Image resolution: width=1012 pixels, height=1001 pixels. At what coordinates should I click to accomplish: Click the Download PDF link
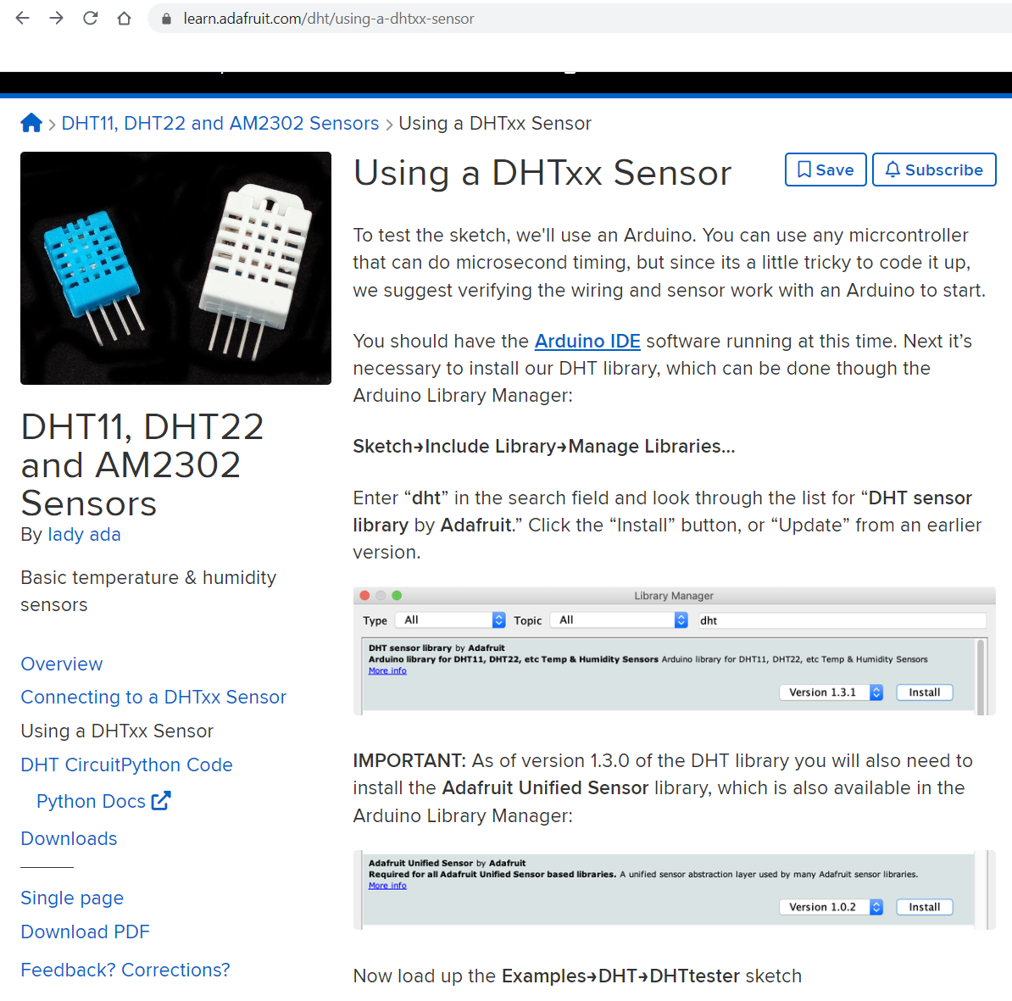[85, 931]
